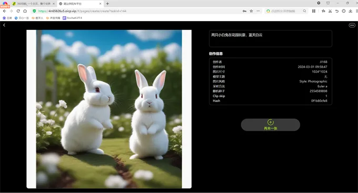The image size is (358, 193).
Task: Open a new tab with the plus button
Action: pyautogui.click(x=107, y=4)
